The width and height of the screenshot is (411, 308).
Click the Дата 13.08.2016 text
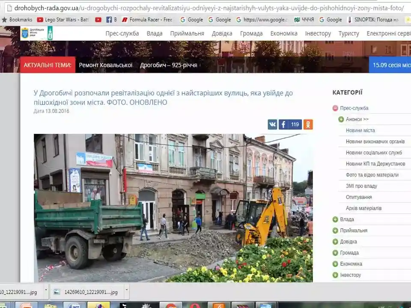(51, 111)
